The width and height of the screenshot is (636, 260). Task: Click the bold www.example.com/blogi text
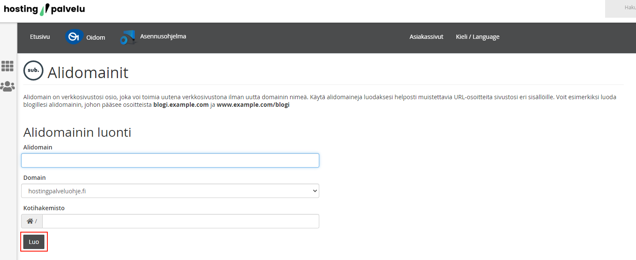click(253, 105)
